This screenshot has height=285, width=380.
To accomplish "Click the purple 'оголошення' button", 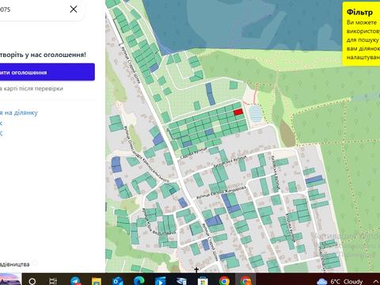I will point(47,72).
